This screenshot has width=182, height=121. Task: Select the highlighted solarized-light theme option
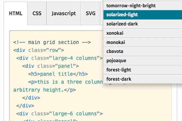pos(143,15)
